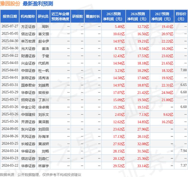Click the 研究员 column header
Image resolution: width=188 pixels, height=177 pixels.
43,16
